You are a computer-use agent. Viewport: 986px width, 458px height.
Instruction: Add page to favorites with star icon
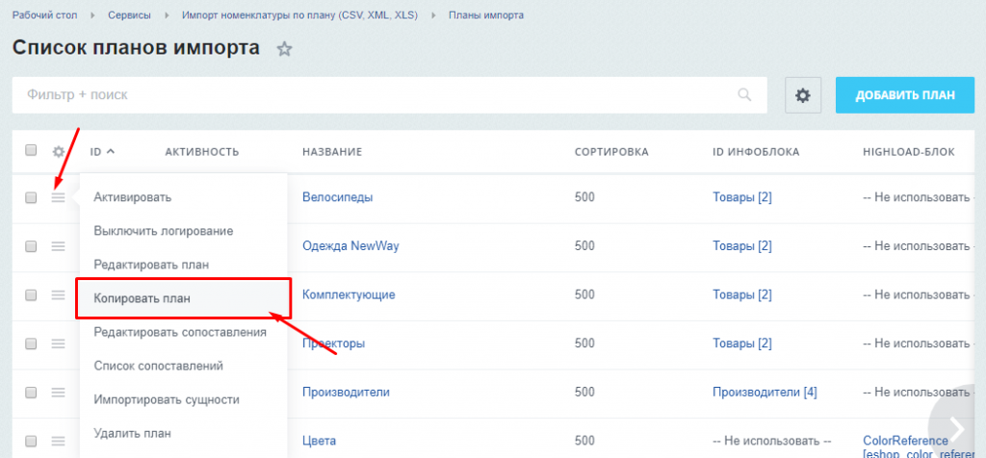click(285, 50)
